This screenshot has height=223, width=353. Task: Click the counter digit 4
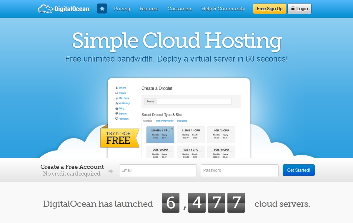[197, 203]
